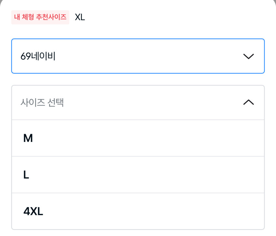This screenshot has width=276, height=236.
Task: Click the 사이즈 선택 placeholder label
Action: (42, 103)
